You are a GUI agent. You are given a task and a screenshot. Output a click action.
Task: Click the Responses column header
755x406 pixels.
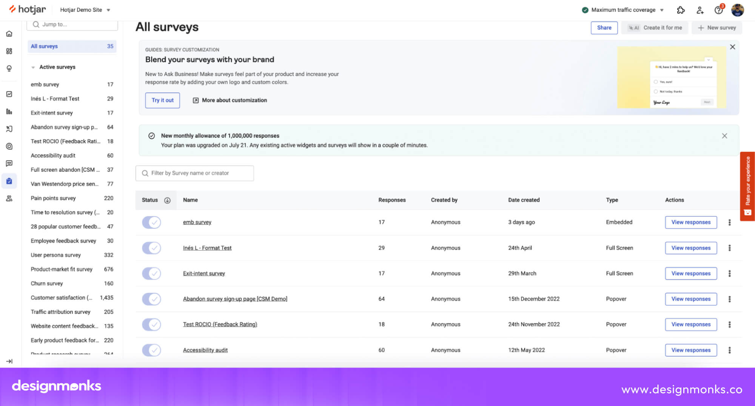pyautogui.click(x=392, y=200)
